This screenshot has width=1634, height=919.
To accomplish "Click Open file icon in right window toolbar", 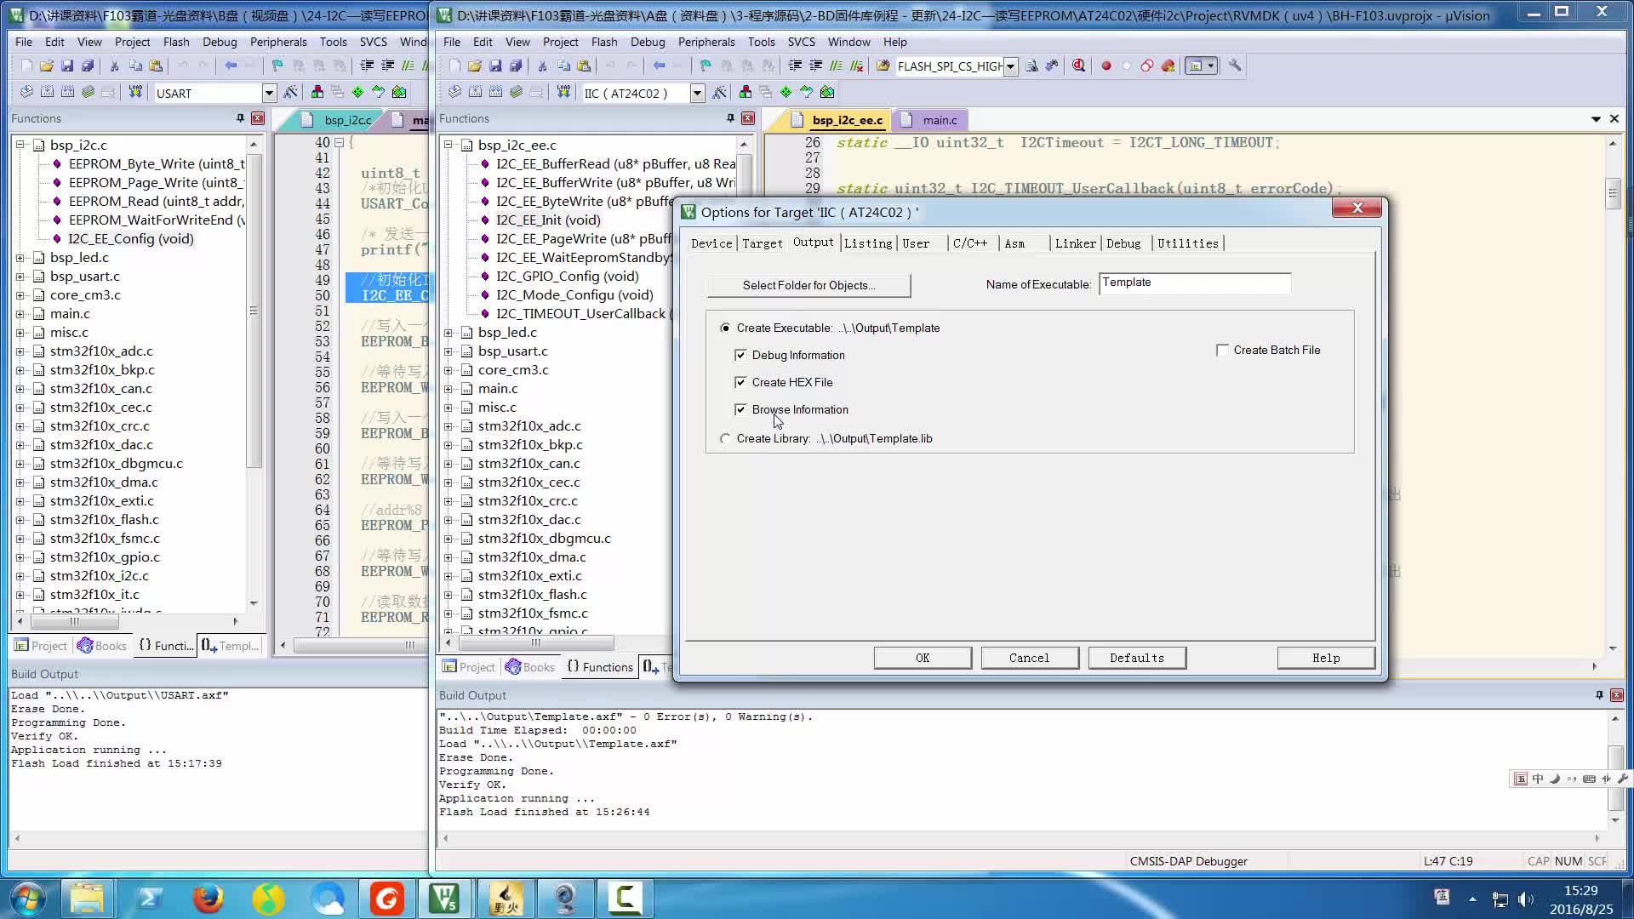I will tap(475, 66).
